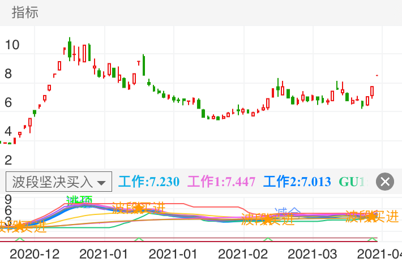Click the green 逃顶 signal label

(x=79, y=200)
